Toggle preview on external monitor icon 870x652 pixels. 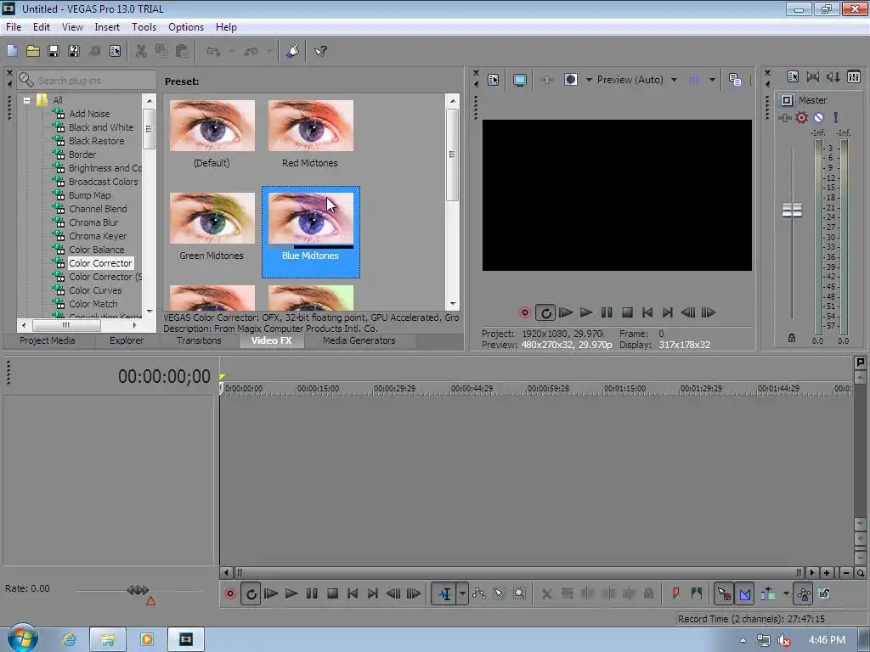[520, 80]
